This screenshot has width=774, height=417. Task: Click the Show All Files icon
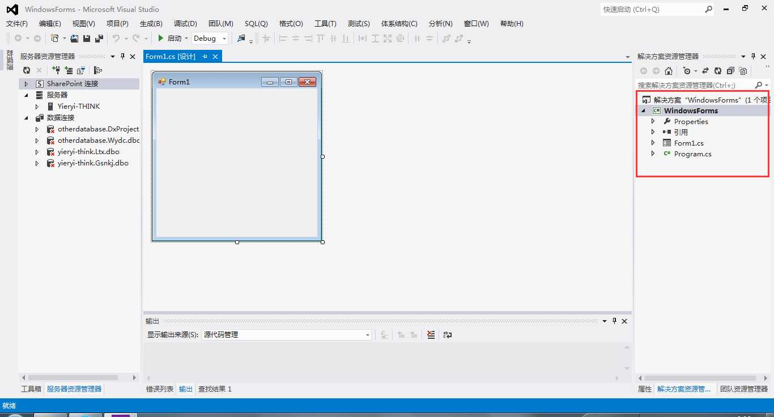tap(743, 71)
